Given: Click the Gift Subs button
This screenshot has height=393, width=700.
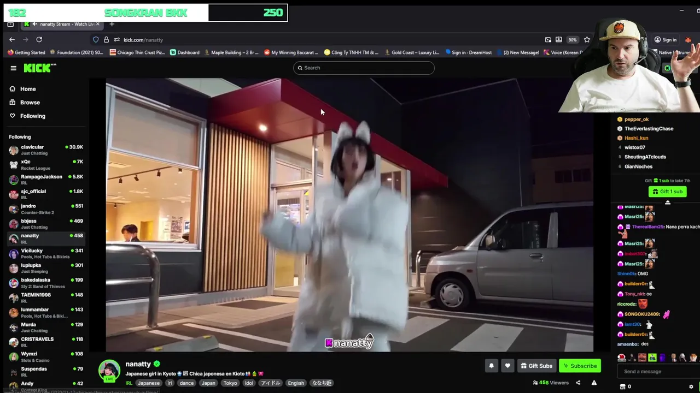Looking at the screenshot, I should [536, 366].
